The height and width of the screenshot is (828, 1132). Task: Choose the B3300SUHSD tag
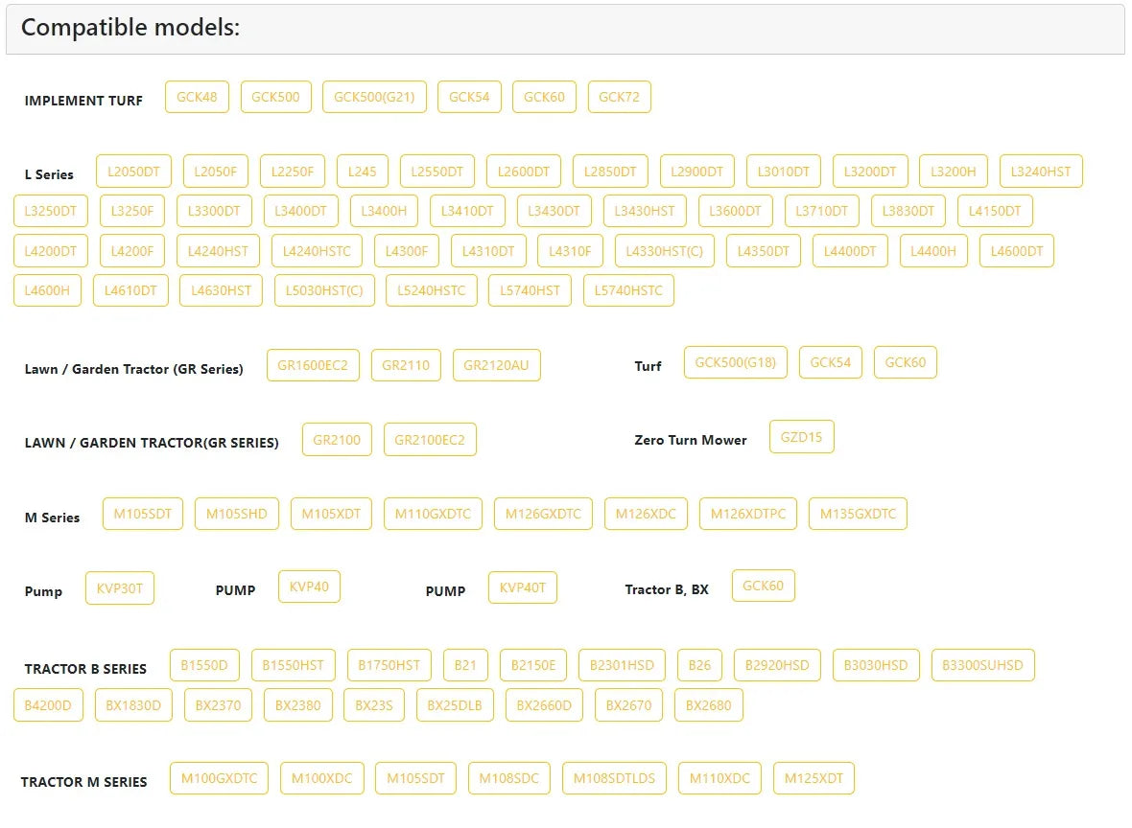point(982,665)
